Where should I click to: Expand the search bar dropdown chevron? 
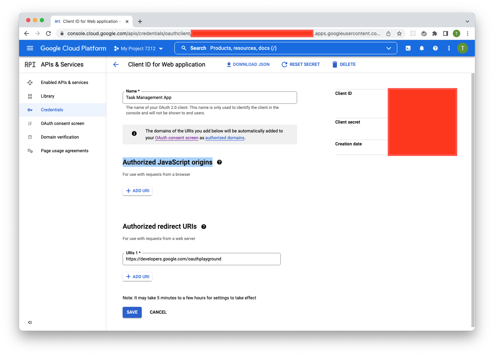[389, 48]
